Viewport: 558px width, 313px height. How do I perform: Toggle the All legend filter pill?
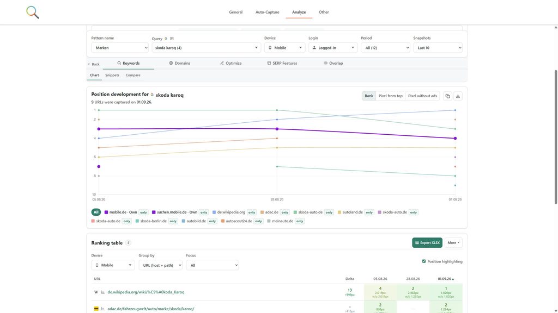[96, 212]
